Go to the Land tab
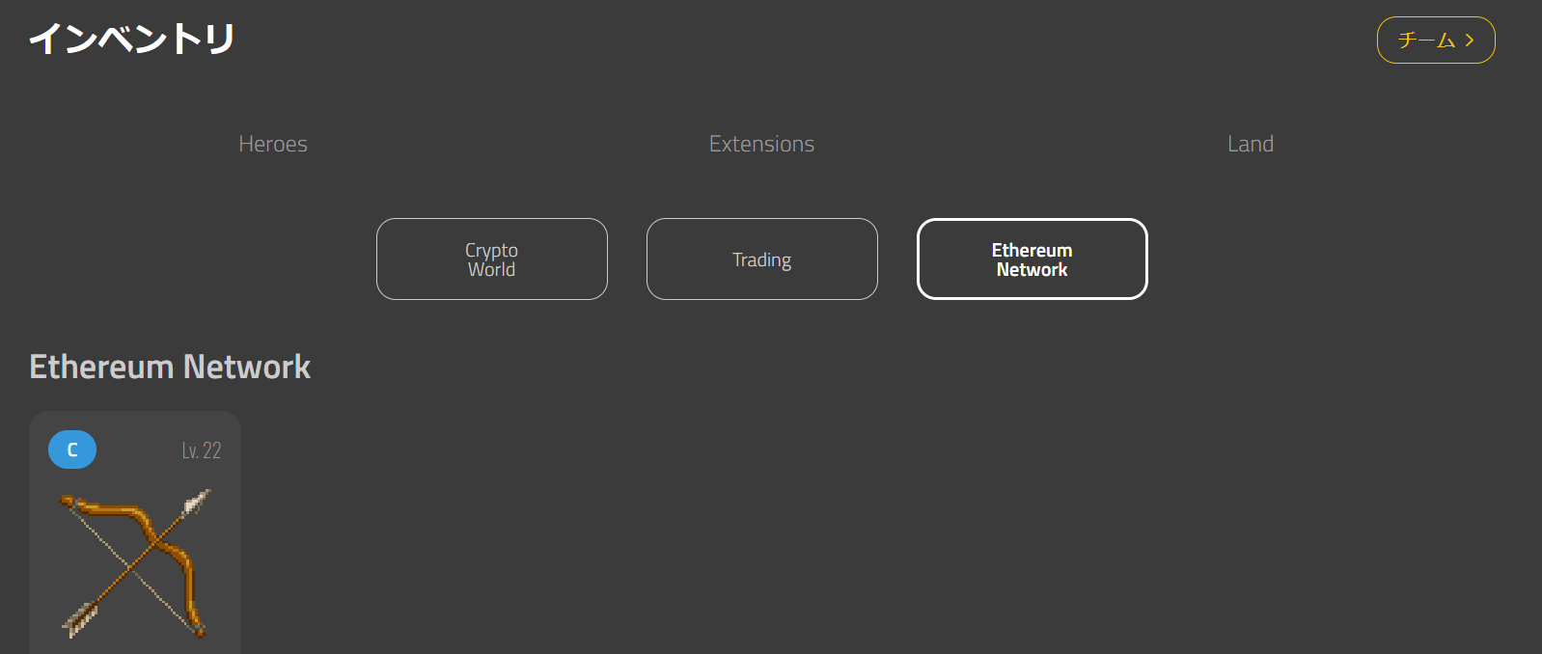The width and height of the screenshot is (1542, 654). pyautogui.click(x=1250, y=144)
